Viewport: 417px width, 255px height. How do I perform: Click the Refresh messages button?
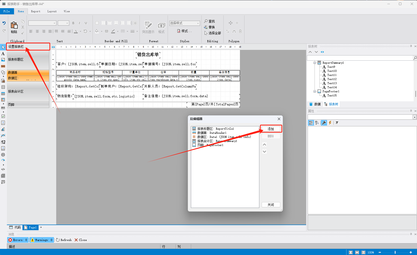(x=64, y=240)
